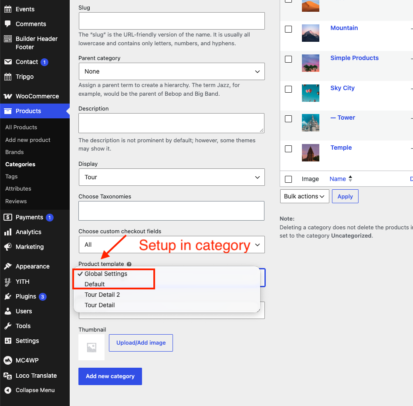Click the Tools wrench icon
The height and width of the screenshot is (406, 413).
coord(8,326)
